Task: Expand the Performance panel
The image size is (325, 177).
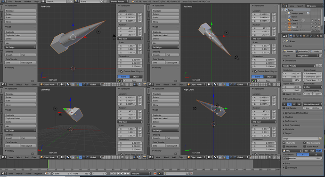Action: point(291,121)
